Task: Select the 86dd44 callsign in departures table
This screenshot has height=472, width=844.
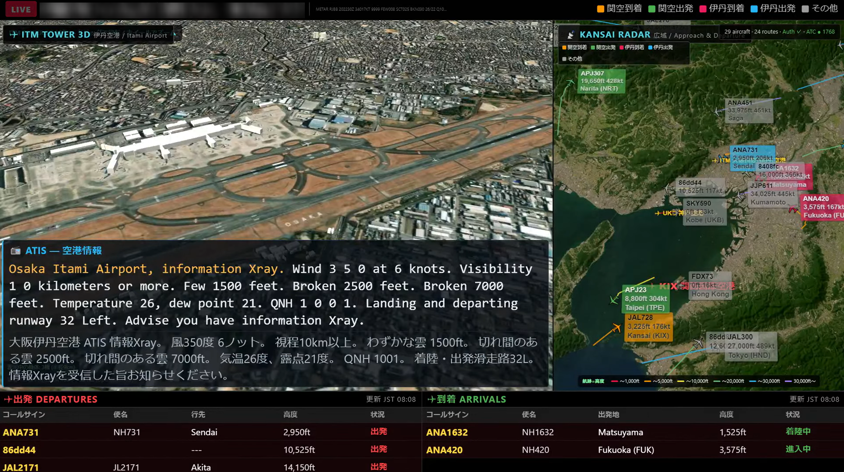Action: coord(19,450)
